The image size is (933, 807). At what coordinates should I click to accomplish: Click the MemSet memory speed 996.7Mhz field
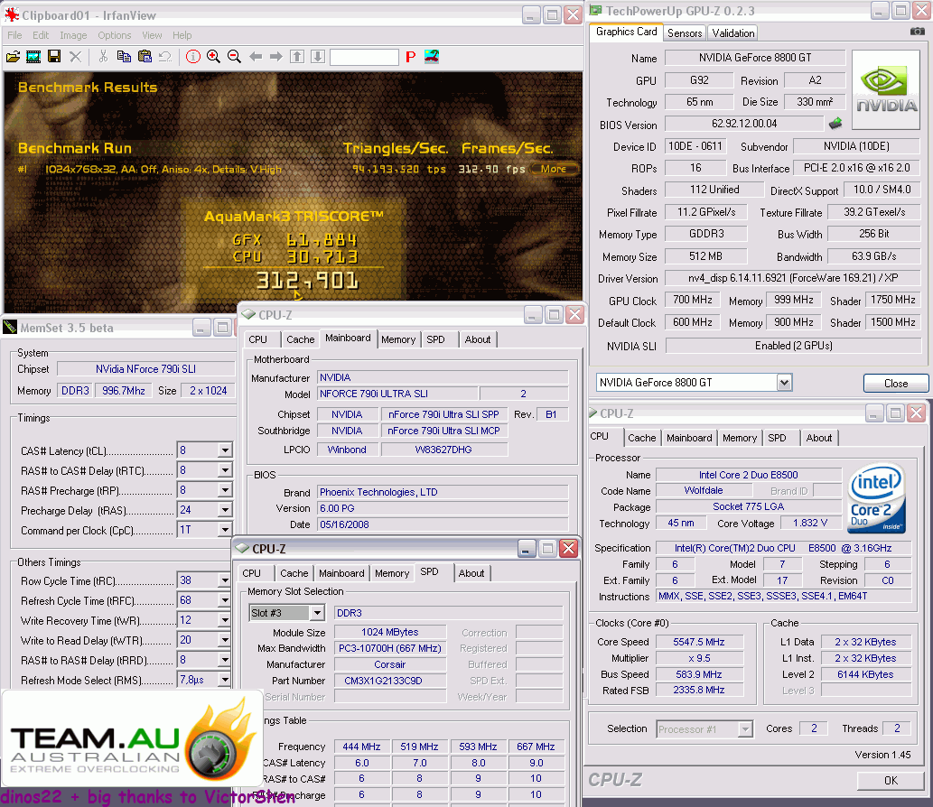124,390
